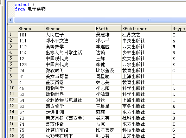Viewport: 186px width, 138px height.
Task: Click the book name '动物世界'
Action: 70,95
